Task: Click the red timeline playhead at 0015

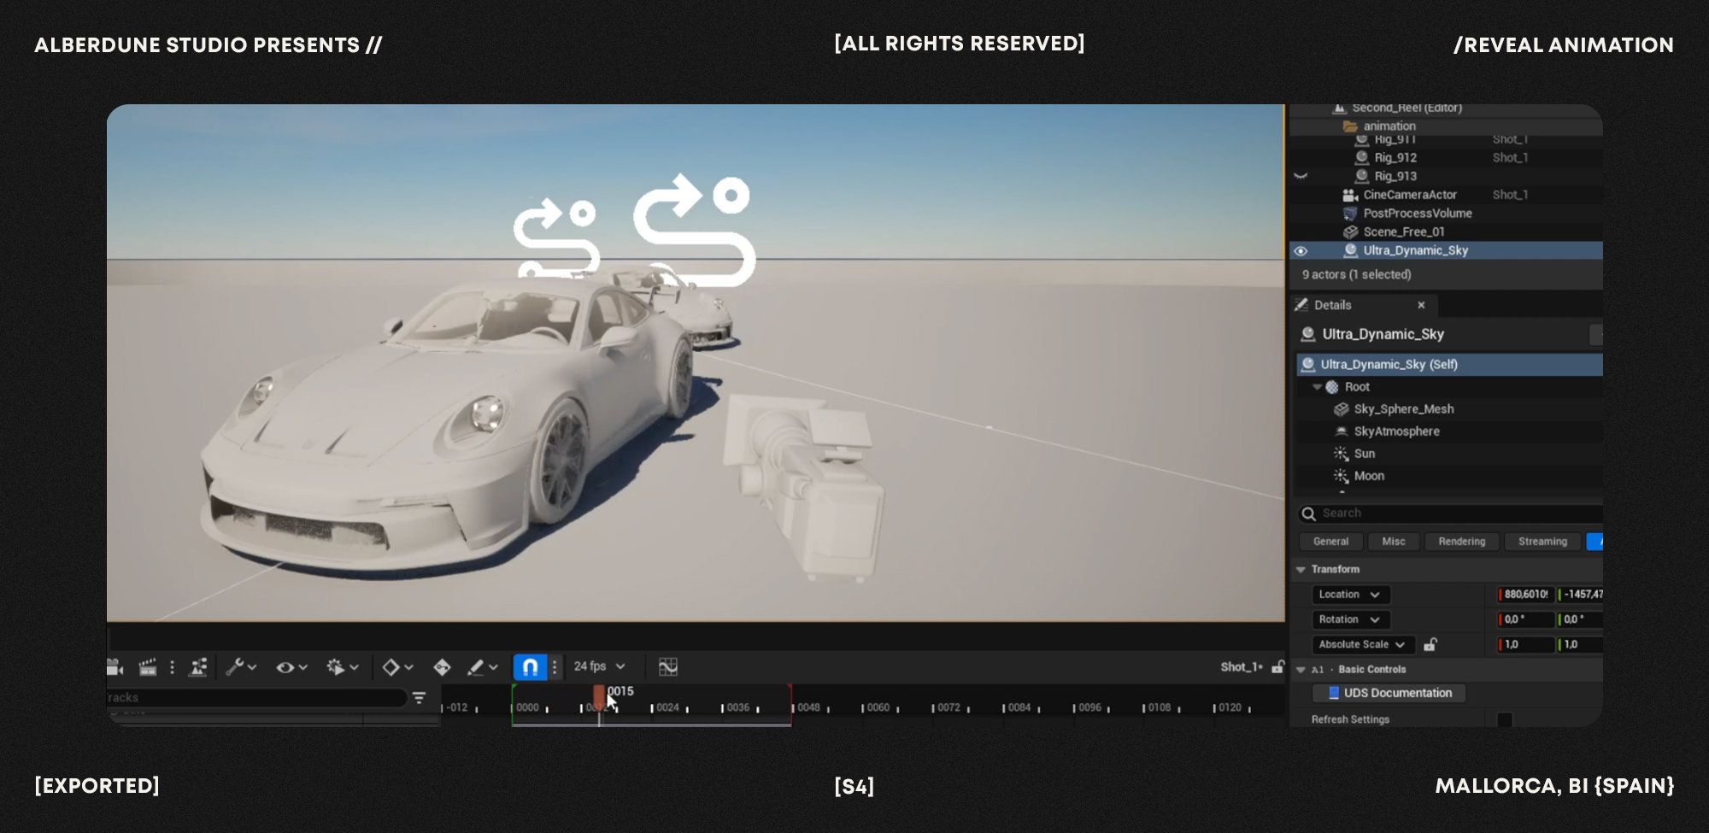Action: [599, 696]
